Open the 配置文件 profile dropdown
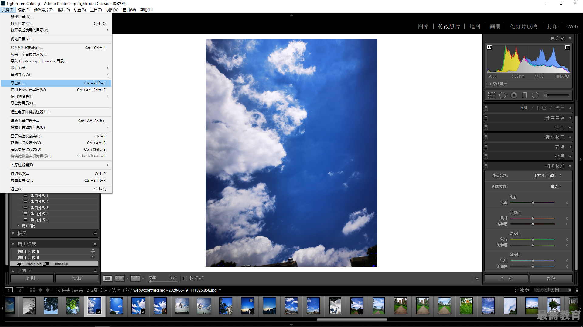Image resolution: width=583 pixels, height=327 pixels. coord(556,187)
